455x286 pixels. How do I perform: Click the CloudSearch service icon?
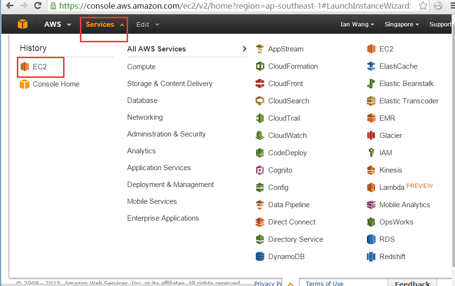(x=260, y=101)
